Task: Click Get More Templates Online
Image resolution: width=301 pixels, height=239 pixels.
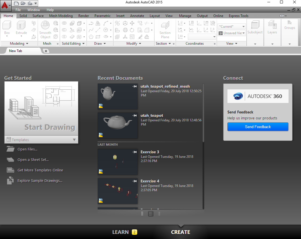Action: click(40, 170)
